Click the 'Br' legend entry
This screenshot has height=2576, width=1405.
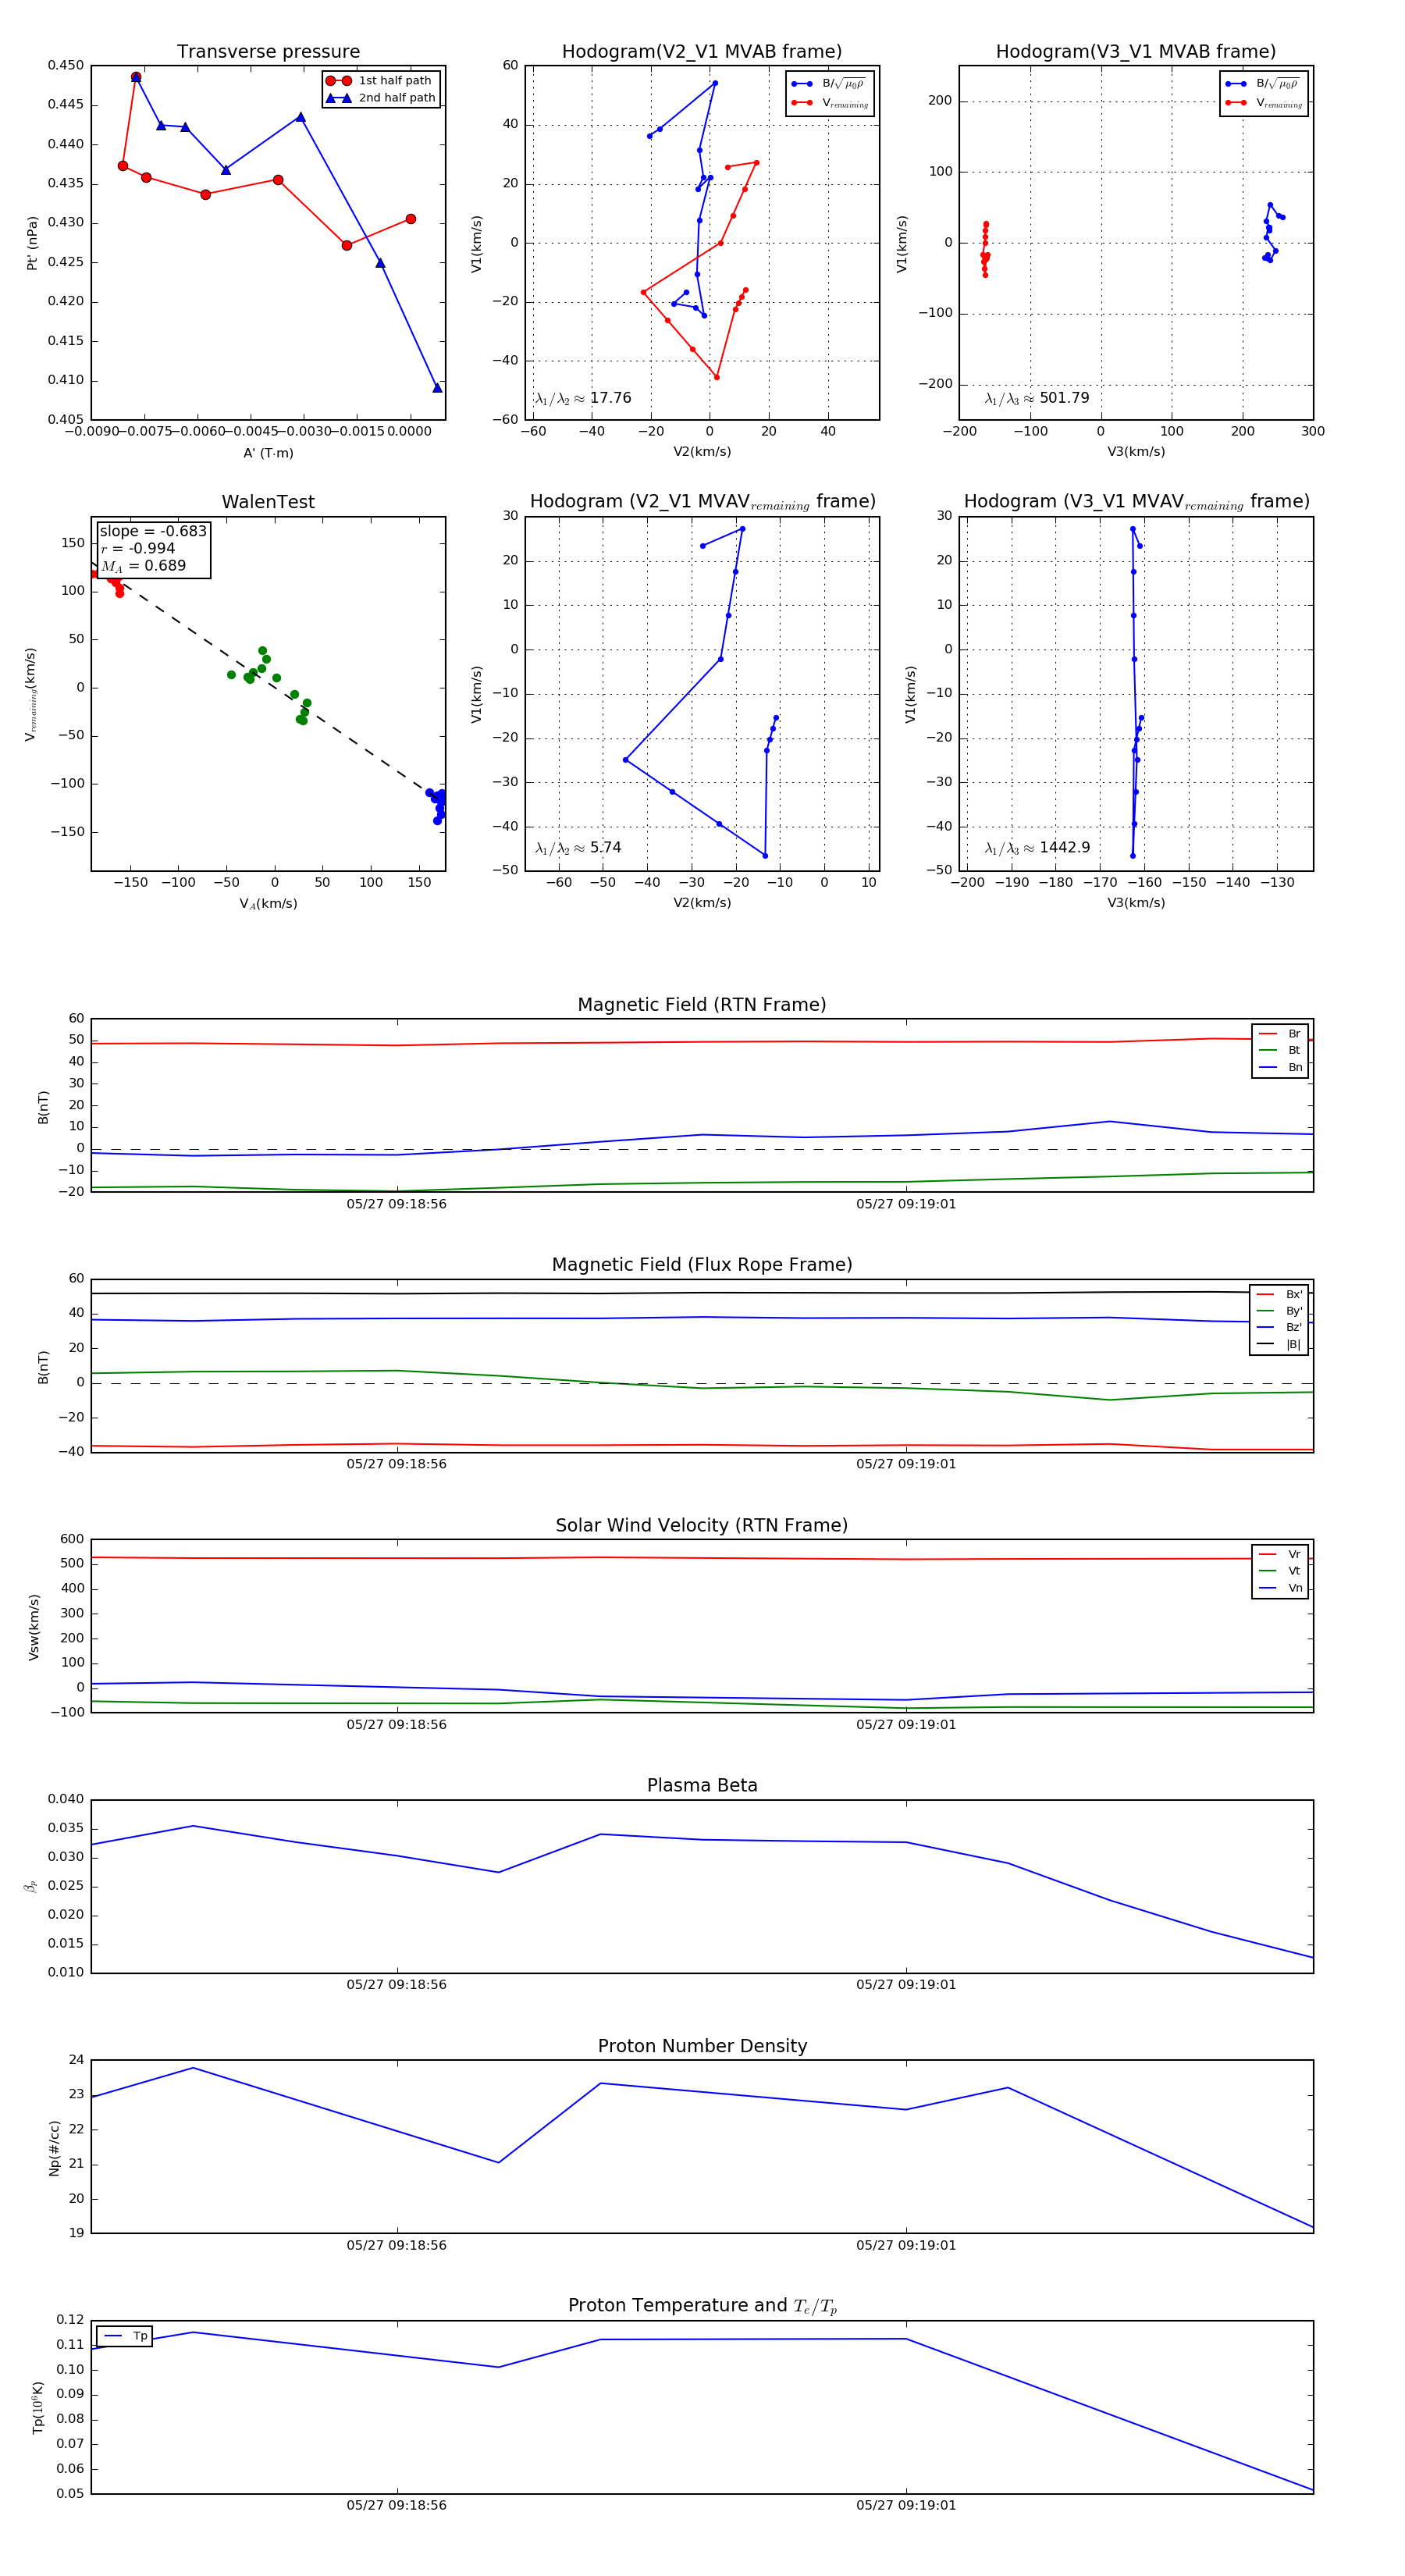pos(1280,1034)
